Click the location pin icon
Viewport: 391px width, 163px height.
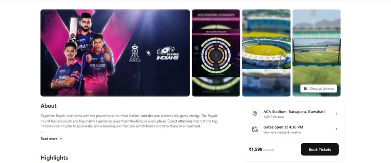[x=255, y=114]
